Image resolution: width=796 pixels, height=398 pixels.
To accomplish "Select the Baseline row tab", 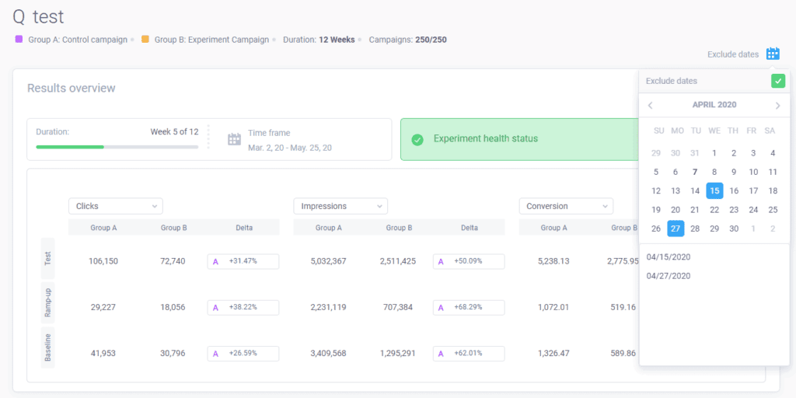I will pyautogui.click(x=47, y=347).
